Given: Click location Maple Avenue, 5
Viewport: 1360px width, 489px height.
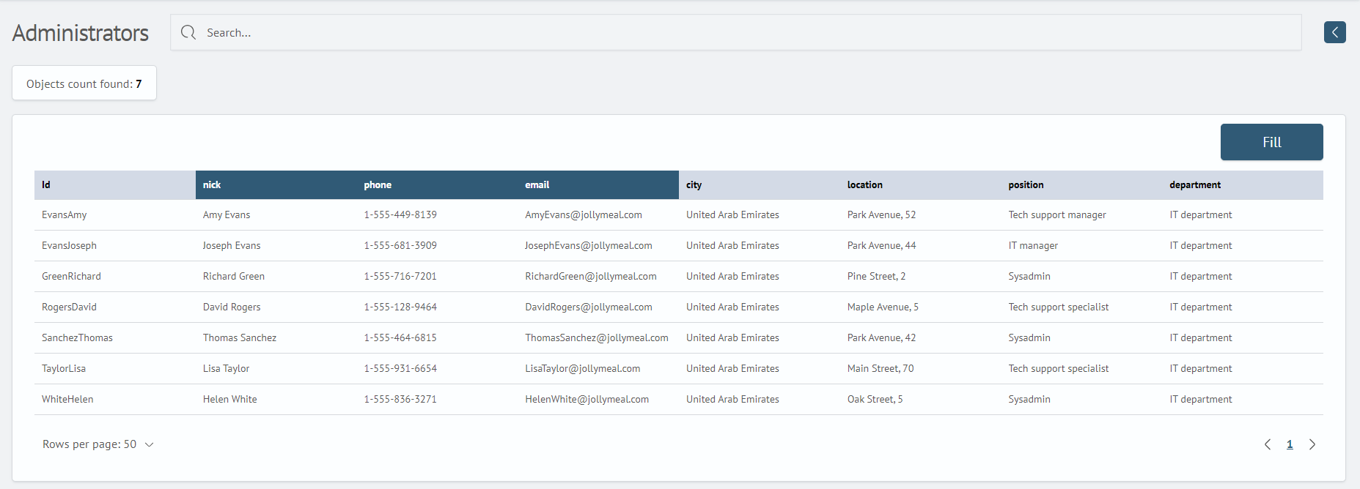Looking at the screenshot, I should click(x=883, y=307).
